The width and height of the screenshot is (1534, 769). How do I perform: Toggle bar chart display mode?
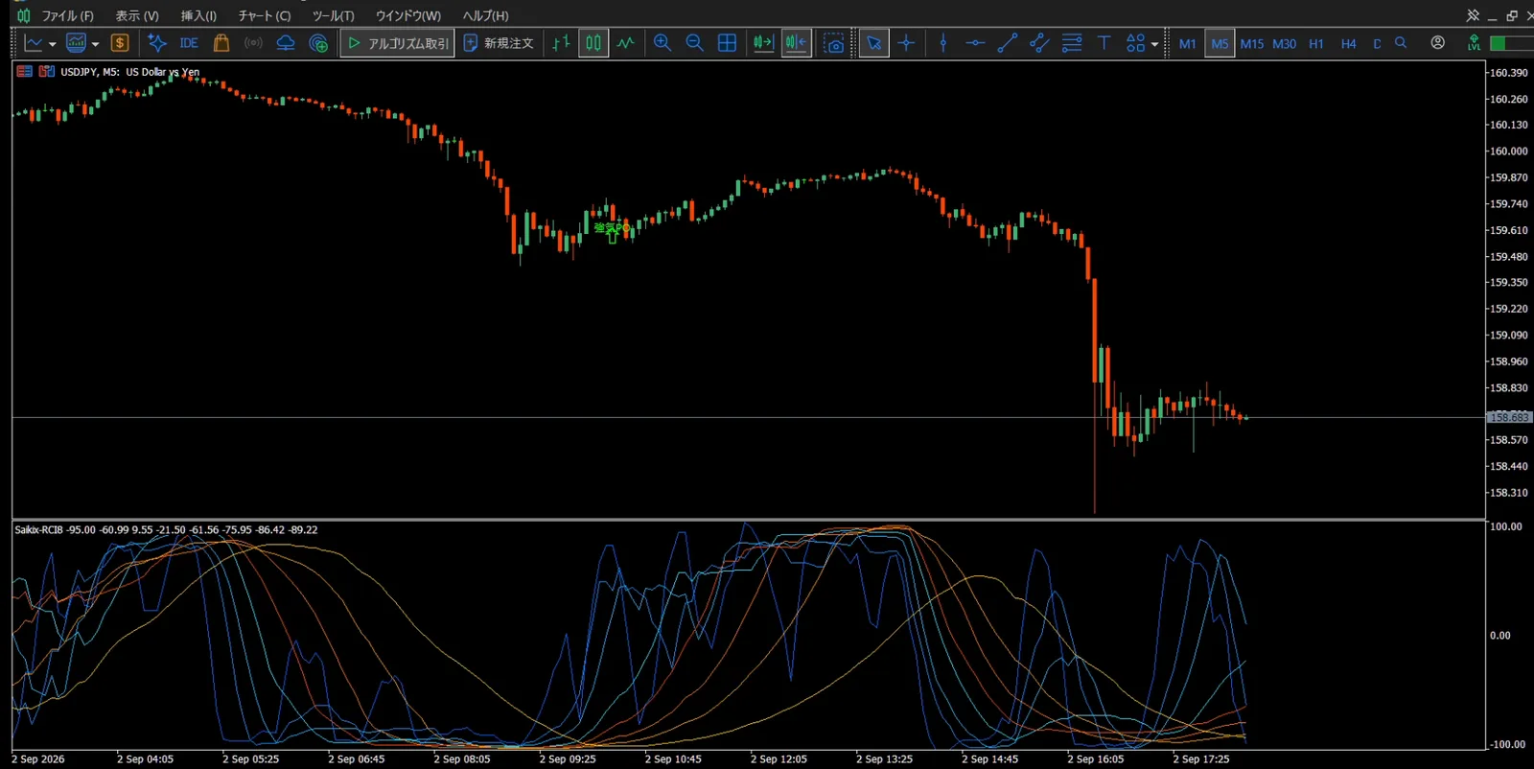(562, 43)
